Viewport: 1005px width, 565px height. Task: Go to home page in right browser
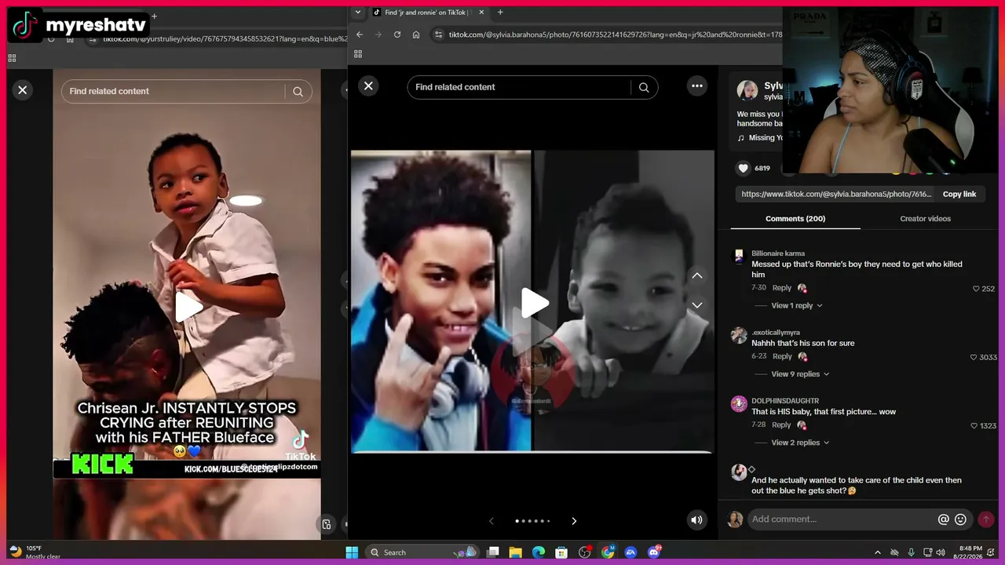(x=416, y=35)
